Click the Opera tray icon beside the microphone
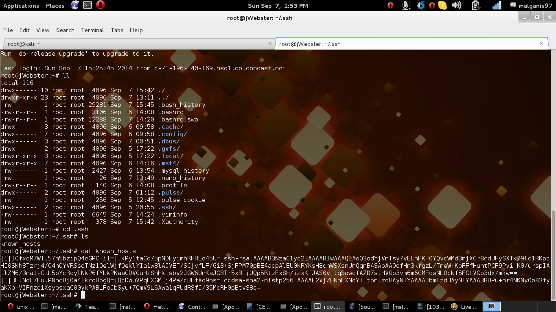The image size is (556, 312). click(390, 5)
